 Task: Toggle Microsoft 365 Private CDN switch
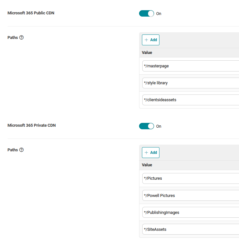146,126
